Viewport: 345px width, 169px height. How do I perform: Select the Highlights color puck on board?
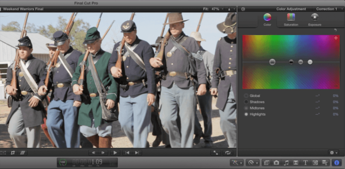click(310, 62)
